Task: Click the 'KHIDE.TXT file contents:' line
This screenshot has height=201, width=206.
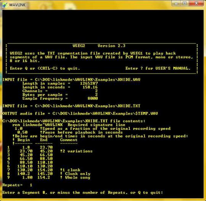Action: (x=74, y=121)
